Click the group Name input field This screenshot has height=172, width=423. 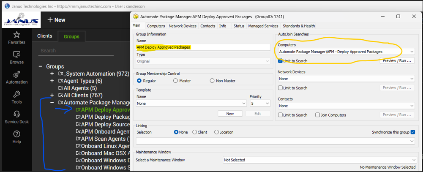[x=203, y=47]
